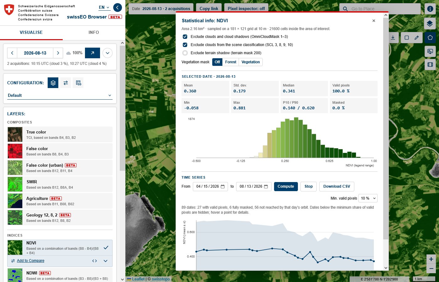Screen dimensions: 439x282
Task: Click the Add to Compare link
Action: coord(30,261)
